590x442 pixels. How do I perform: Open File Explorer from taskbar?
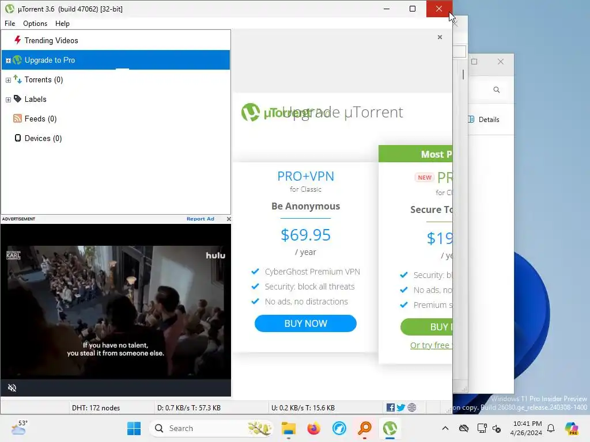point(289,428)
